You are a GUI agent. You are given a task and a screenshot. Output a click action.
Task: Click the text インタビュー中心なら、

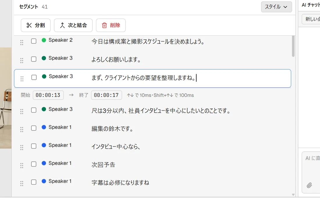[116, 147]
